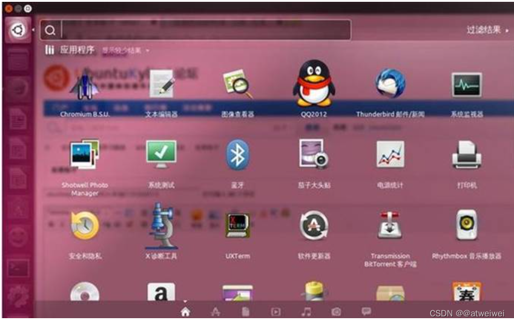Switch to the Video lens

click(x=275, y=312)
